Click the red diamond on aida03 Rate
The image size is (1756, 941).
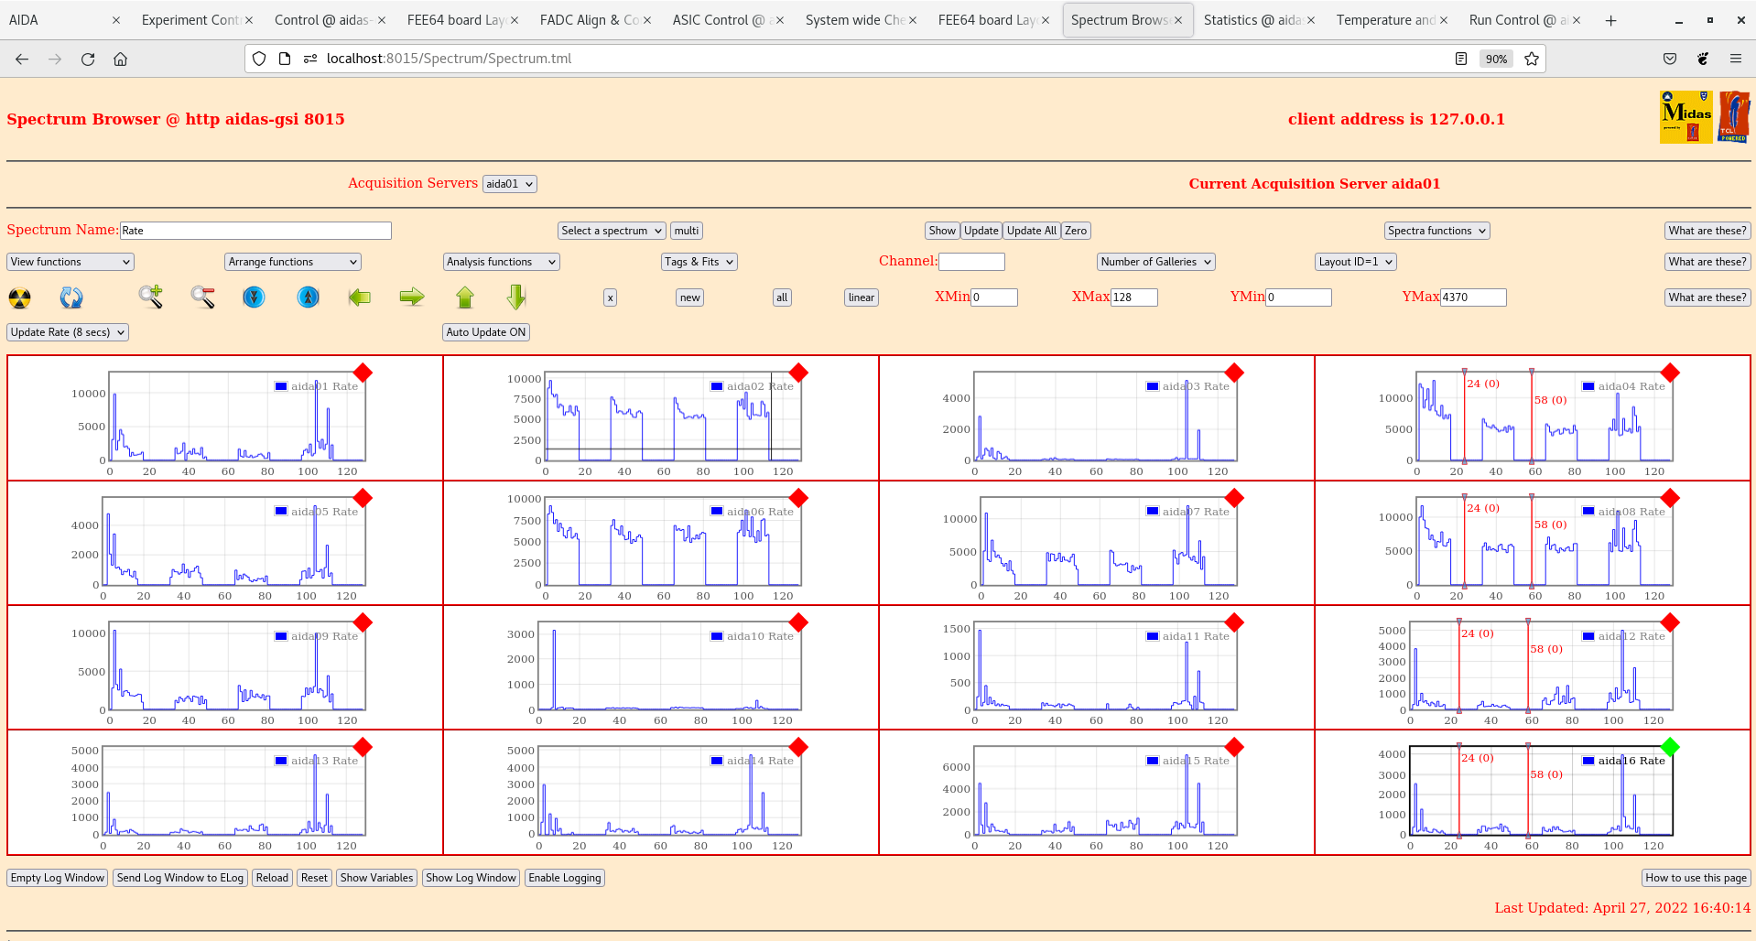1234,373
